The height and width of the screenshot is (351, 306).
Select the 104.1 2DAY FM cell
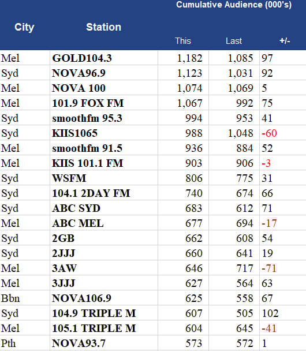tap(104, 193)
